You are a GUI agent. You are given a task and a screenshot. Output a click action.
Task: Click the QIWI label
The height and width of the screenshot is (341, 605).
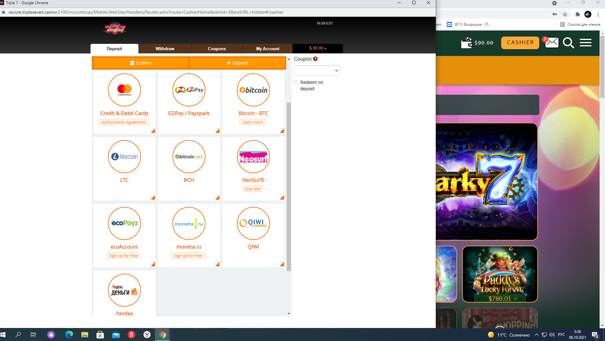[x=253, y=247]
